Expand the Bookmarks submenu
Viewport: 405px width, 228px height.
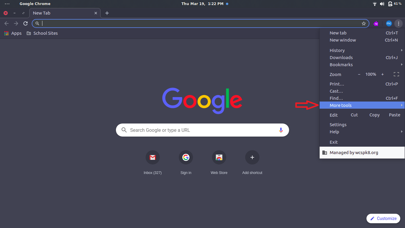pyautogui.click(x=362, y=65)
